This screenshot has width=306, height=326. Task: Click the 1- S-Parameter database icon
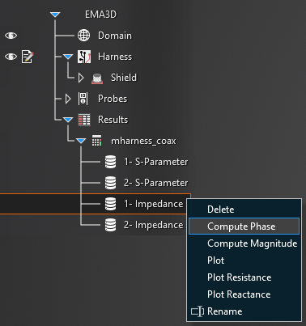click(x=110, y=162)
